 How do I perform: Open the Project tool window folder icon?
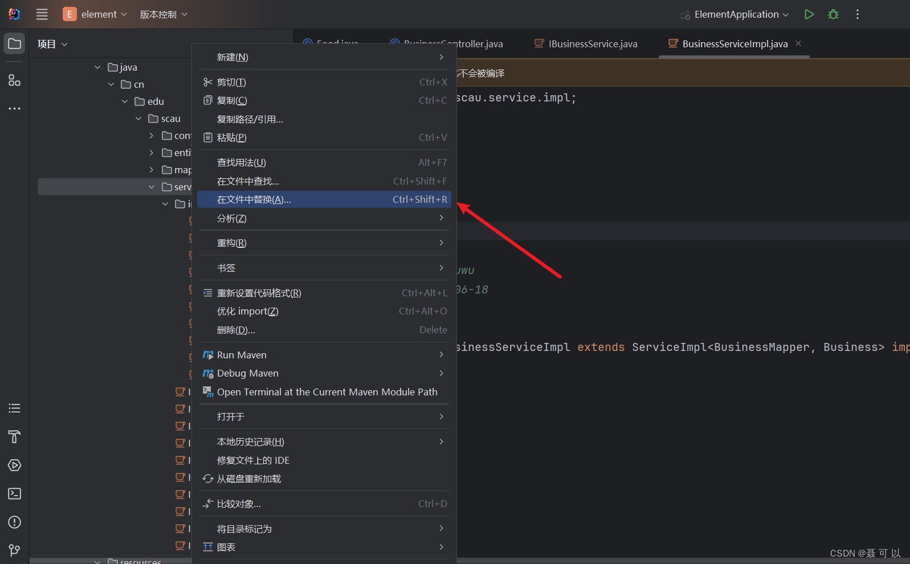(x=15, y=44)
